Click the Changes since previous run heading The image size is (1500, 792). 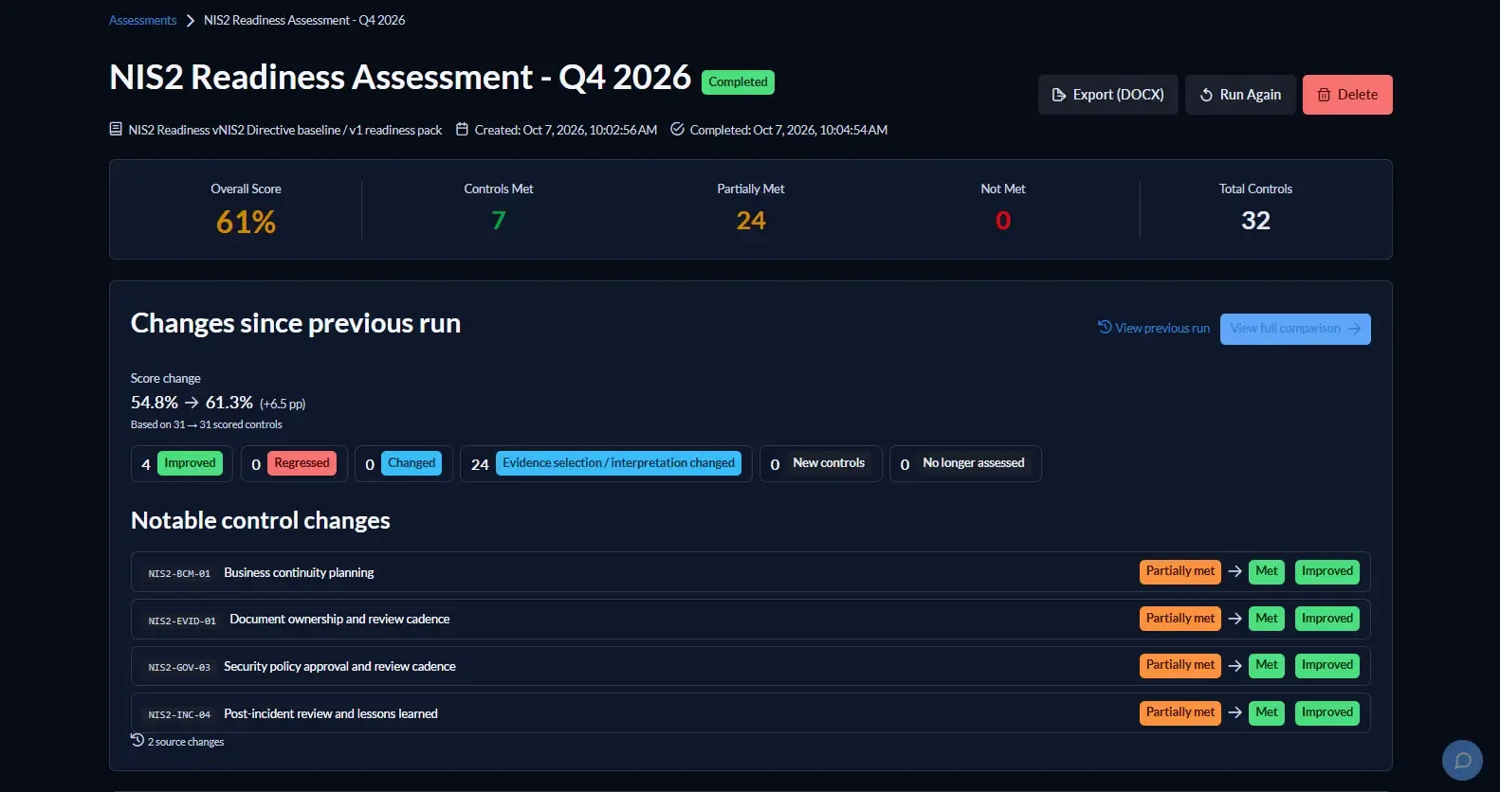pyautogui.click(x=296, y=323)
